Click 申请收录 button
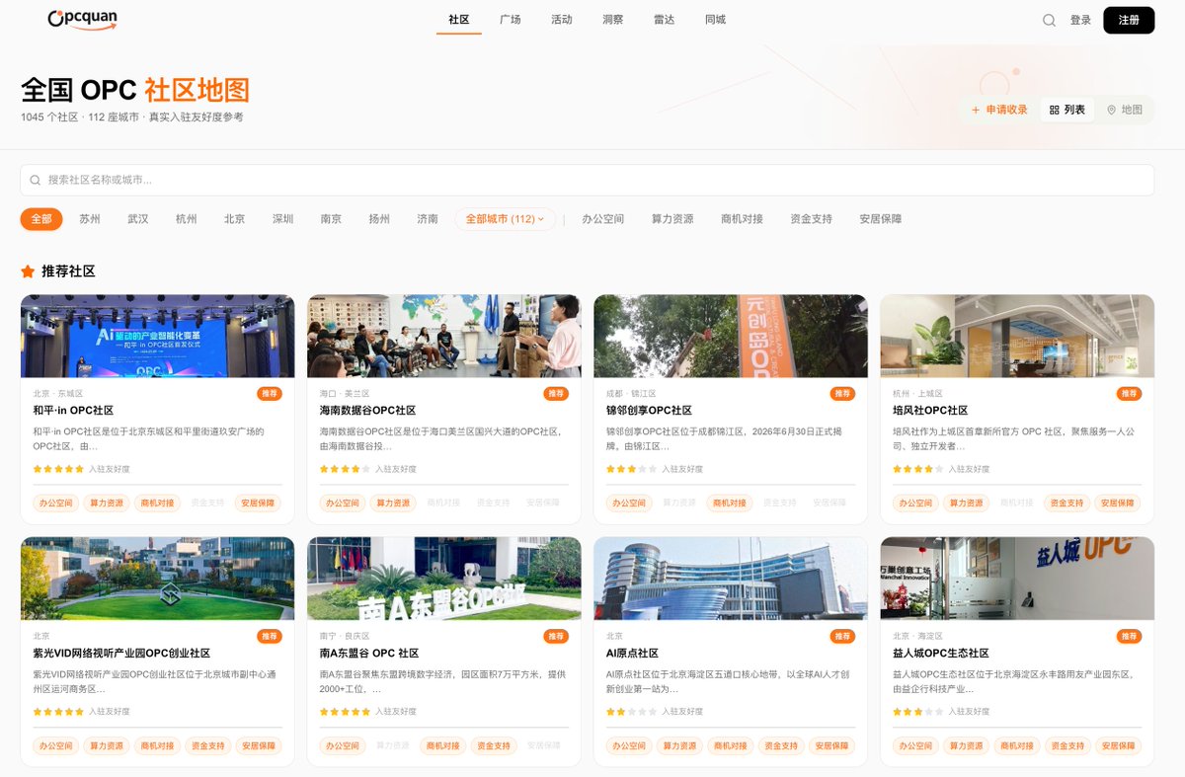Screen dimensions: 1185x777 tap(999, 110)
